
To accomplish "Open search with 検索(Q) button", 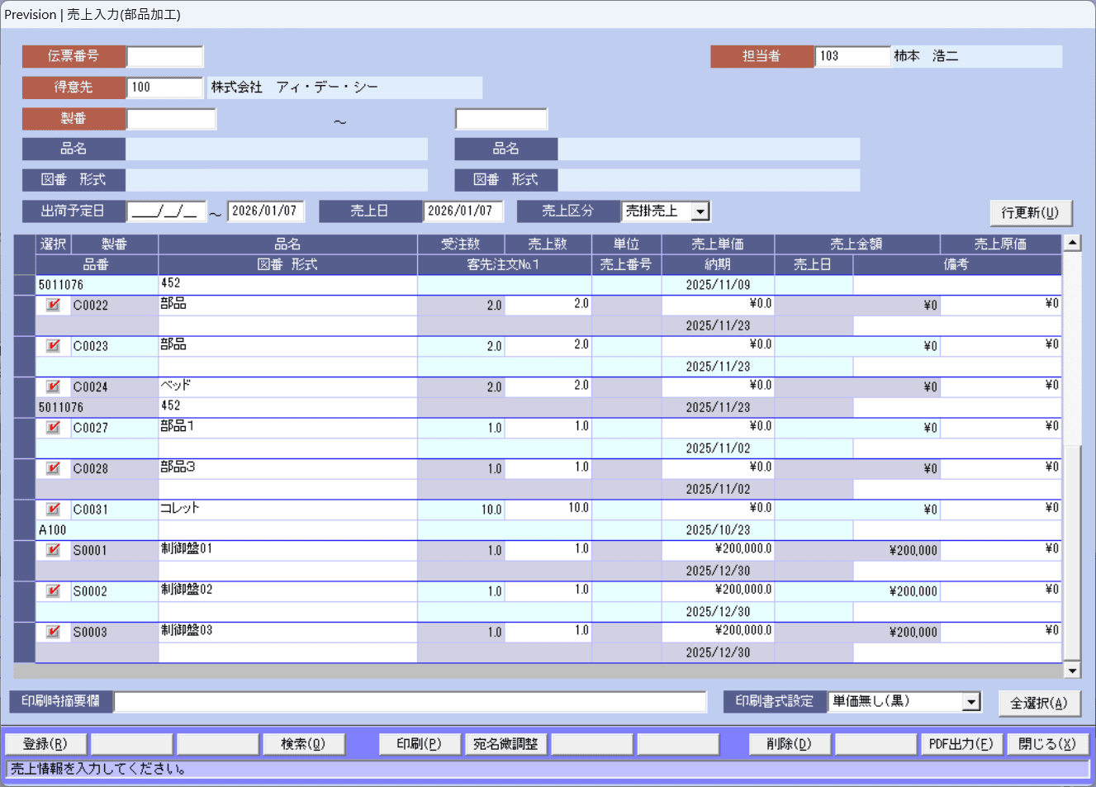I will point(302,744).
